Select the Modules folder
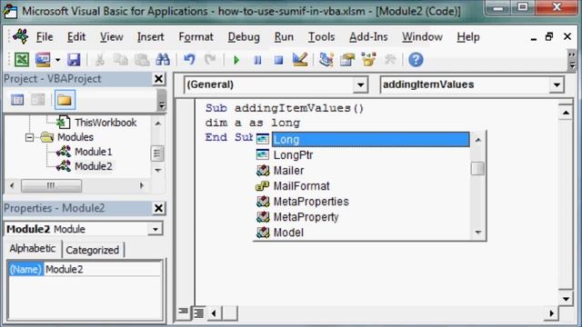The image size is (582, 327). point(75,137)
